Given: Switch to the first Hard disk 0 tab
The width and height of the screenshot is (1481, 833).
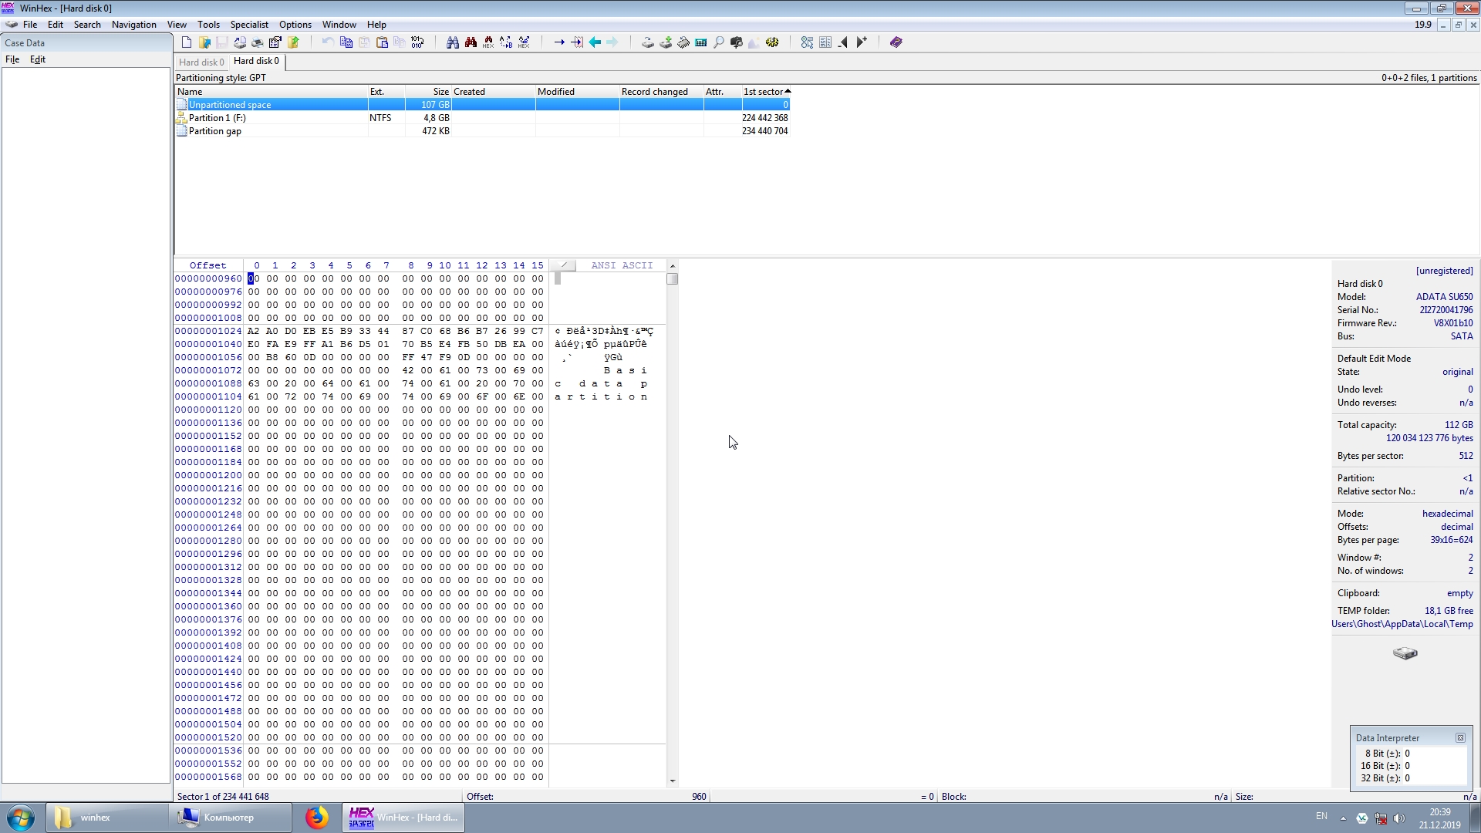Looking at the screenshot, I should click(201, 62).
